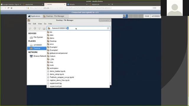Go to home folder with the house icon
This screenshot has width=189, height=106.
point(44,28)
